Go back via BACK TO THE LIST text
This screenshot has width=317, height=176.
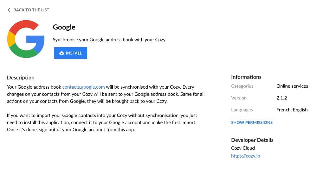point(31,10)
